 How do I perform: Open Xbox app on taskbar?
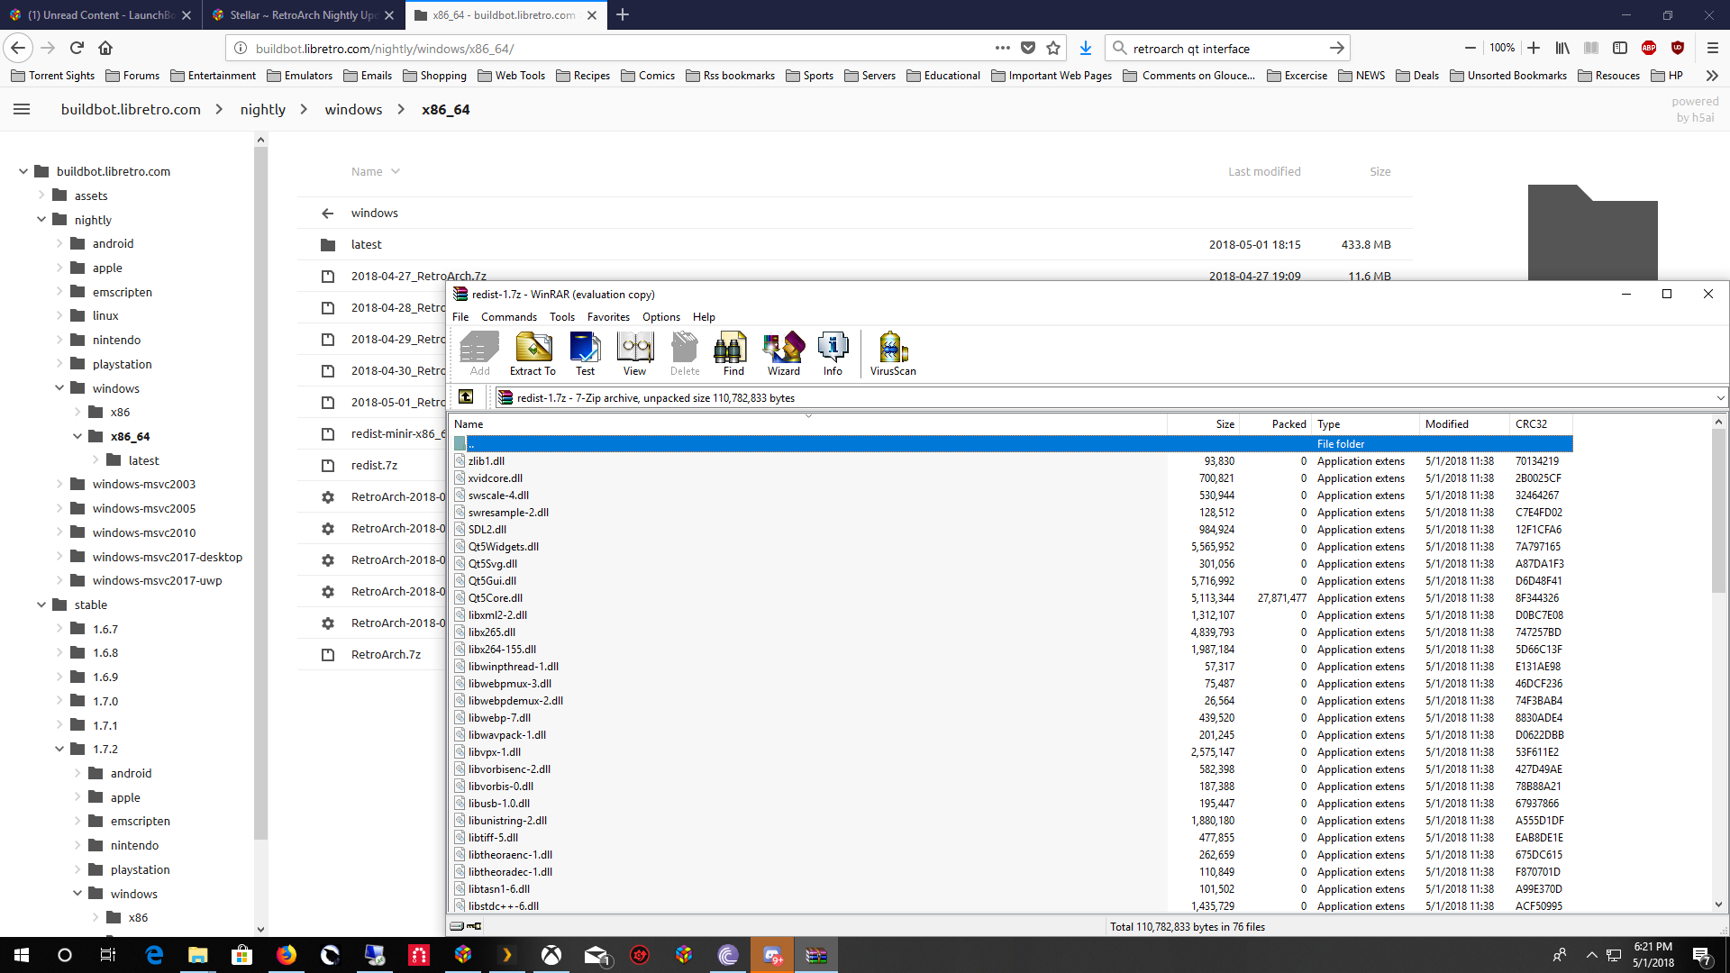[551, 955]
